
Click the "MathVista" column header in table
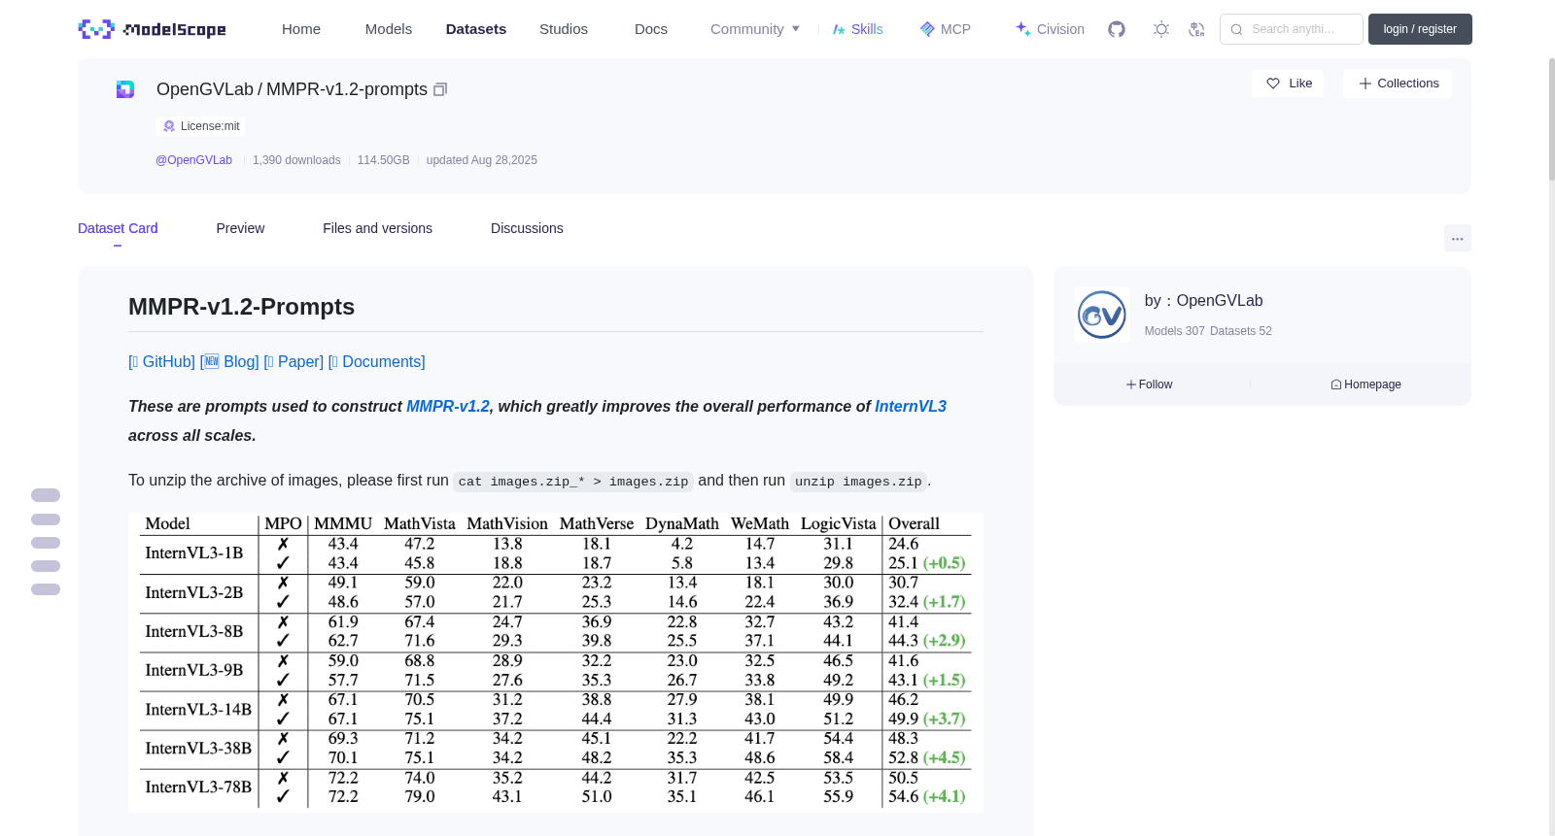click(420, 524)
